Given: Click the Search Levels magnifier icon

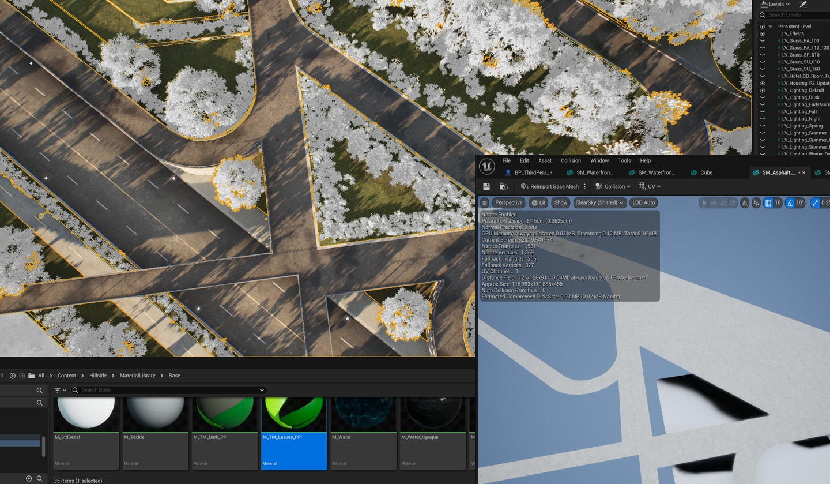Looking at the screenshot, I should (763, 15).
